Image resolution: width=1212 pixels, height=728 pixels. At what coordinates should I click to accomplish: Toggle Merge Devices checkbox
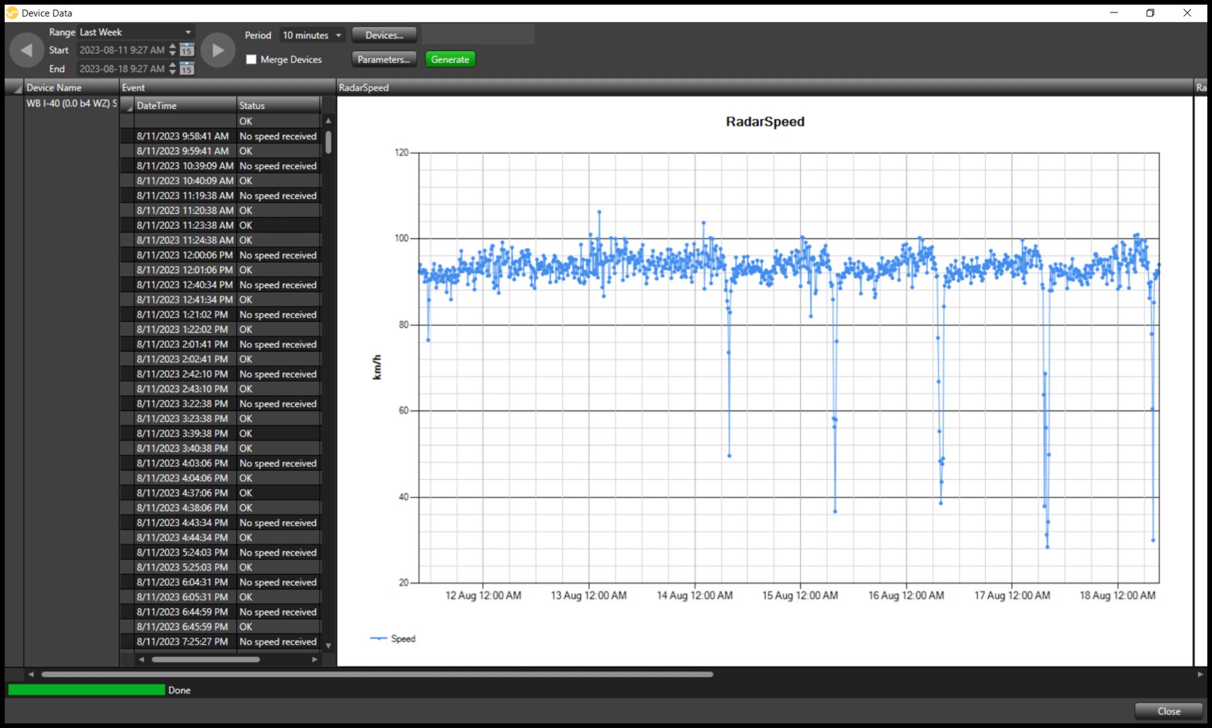251,60
